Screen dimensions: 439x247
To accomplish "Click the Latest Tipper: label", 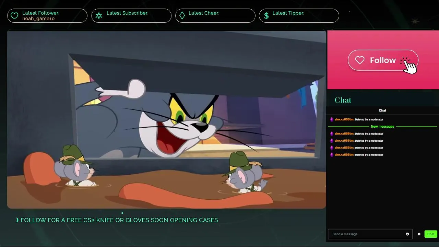I will (x=288, y=13).
